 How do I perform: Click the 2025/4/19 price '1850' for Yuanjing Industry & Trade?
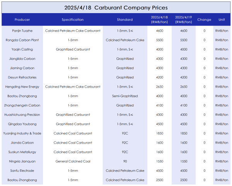pyautogui.click(x=184, y=133)
